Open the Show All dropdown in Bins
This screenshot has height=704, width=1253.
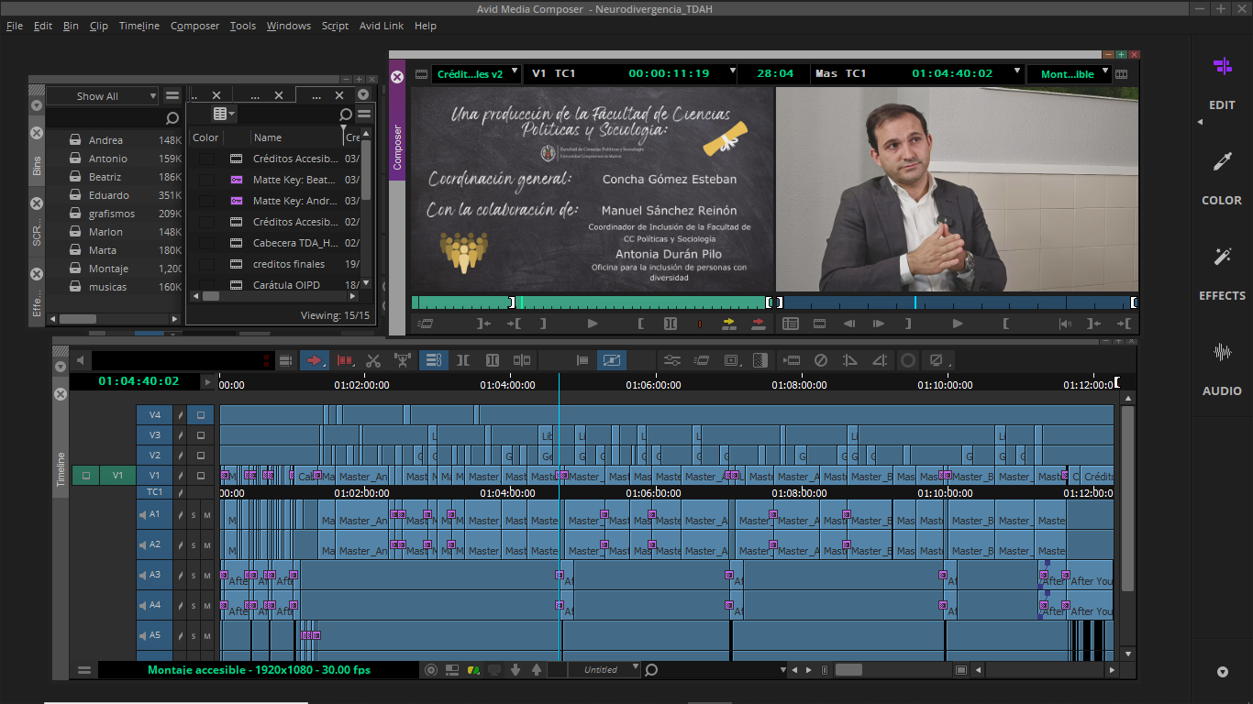coord(104,96)
